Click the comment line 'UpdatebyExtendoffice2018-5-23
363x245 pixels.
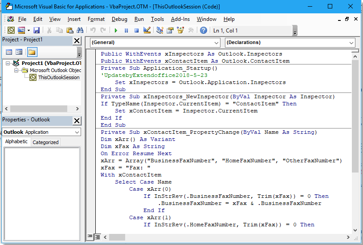click(154, 75)
